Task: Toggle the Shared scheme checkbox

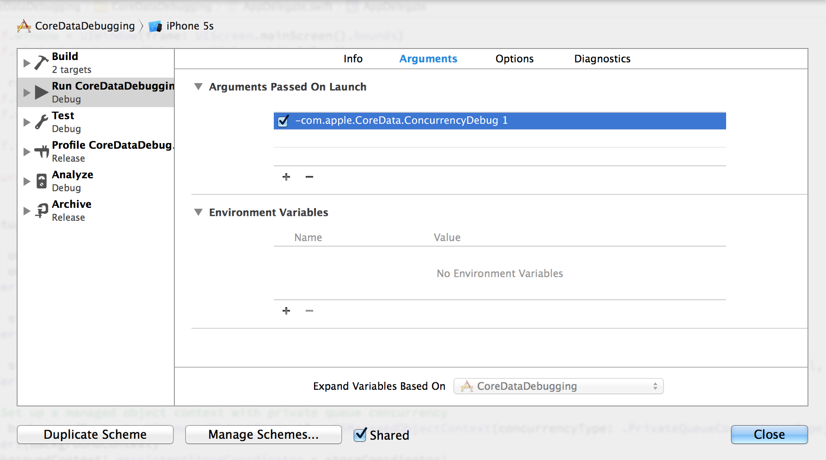Action: [x=360, y=435]
